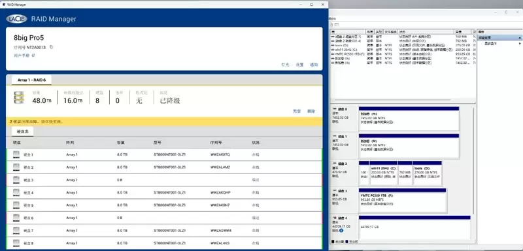This screenshot has height=251, width=523.
Task: Click the YMTC PC550 1TB (F:) partition on Disk 3
Action: tap(403, 200)
